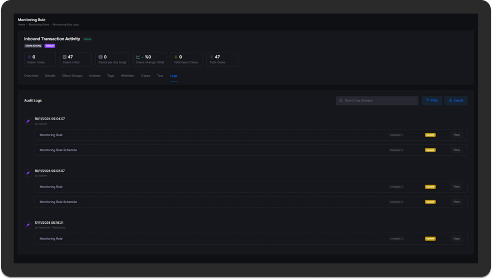
Task: Click the Total Cases icon
Action: click(211, 57)
